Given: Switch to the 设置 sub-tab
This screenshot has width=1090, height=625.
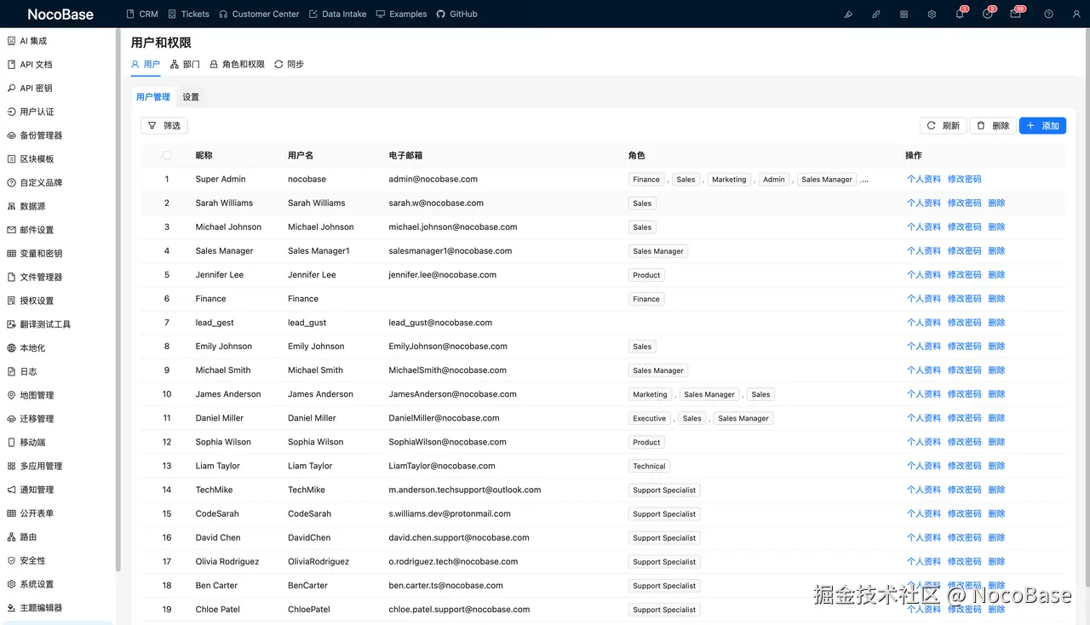Looking at the screenshot, I should pyautogui.click(x=191, y=97).
